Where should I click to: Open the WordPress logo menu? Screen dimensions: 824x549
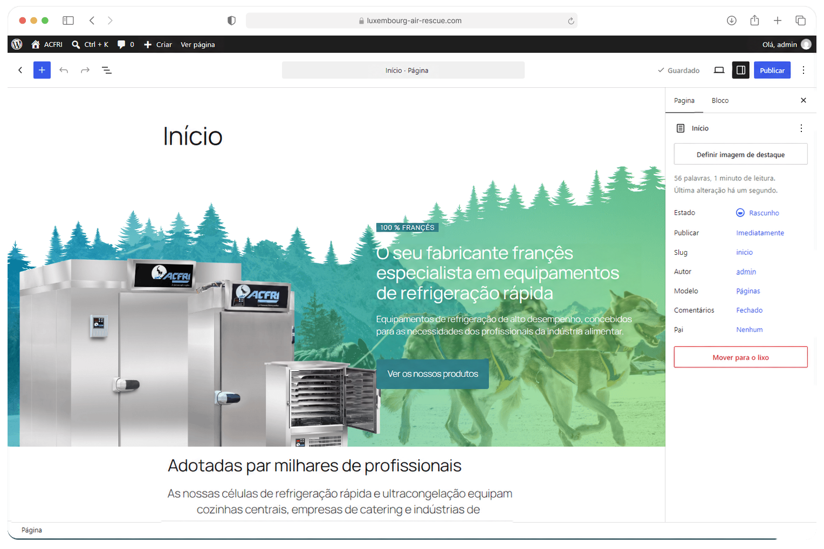point(17,44)
